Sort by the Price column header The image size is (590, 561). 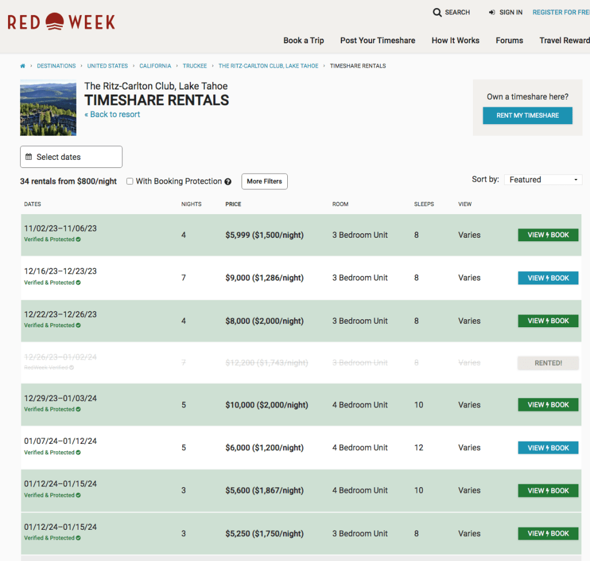point(233,204)
